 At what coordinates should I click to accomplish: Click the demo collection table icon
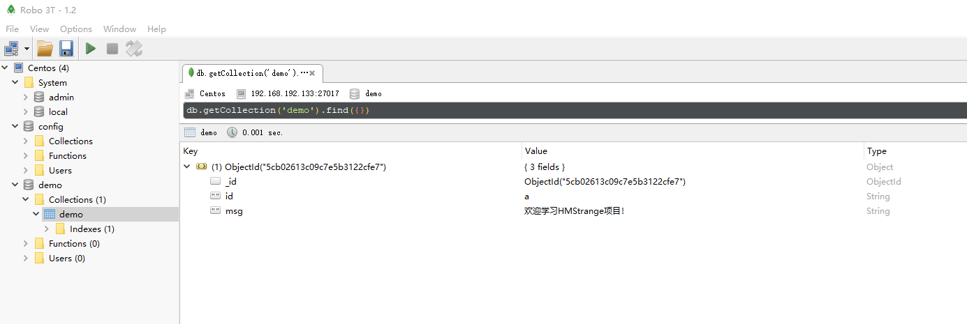(50, 214)
